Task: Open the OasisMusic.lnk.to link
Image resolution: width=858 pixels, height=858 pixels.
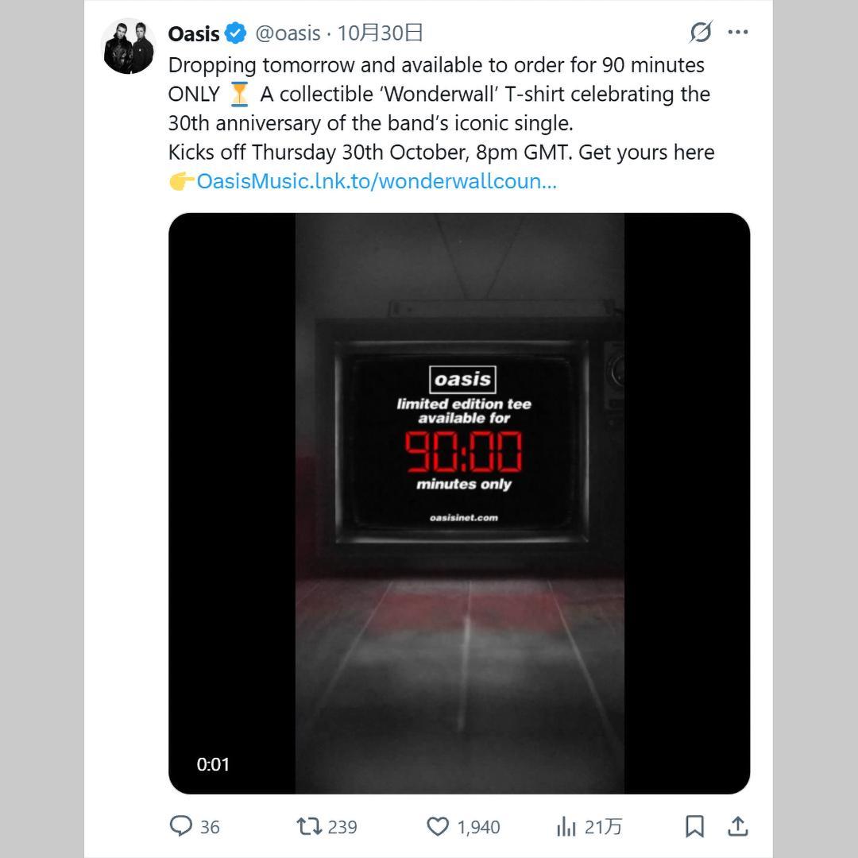Action: [376, 181]
